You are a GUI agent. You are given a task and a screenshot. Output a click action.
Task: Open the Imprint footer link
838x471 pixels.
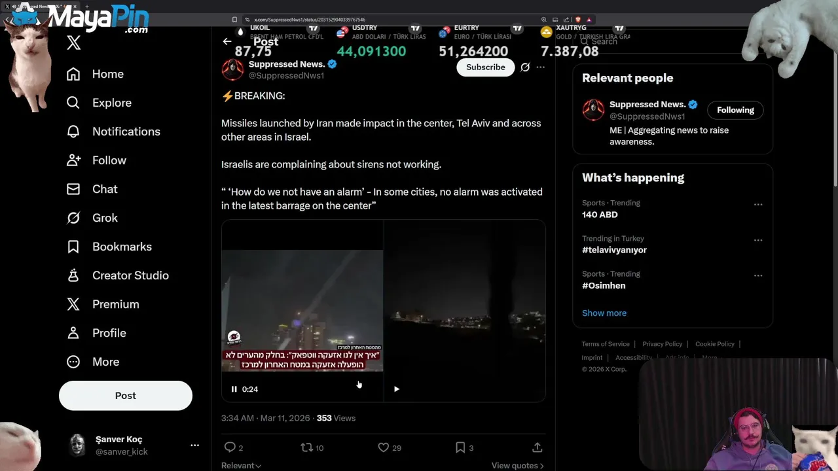point(592,358)
